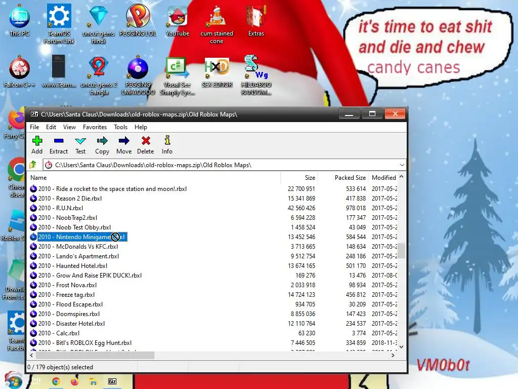518x389 pixels.
Task: Click the 7-Zip taskbar button
Action: tap(112, 381)
